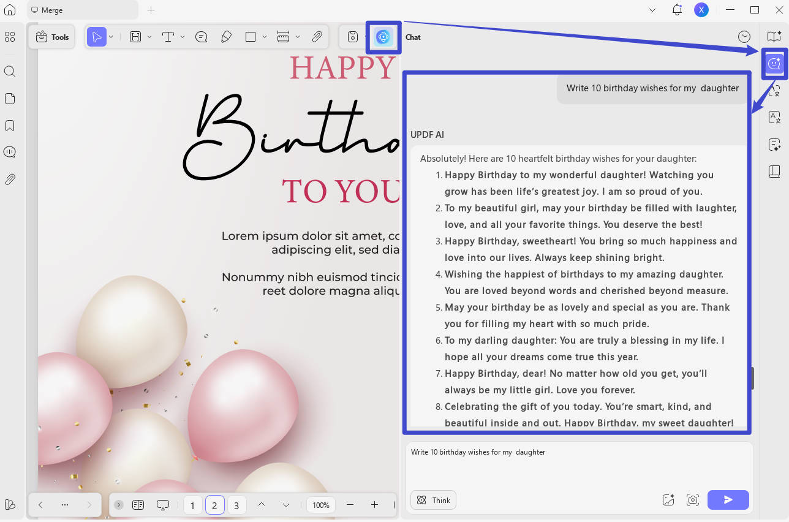Click the user message bubble about daughter
The width and height of the screenshot is (789, 522).
[x=652, y=88]
